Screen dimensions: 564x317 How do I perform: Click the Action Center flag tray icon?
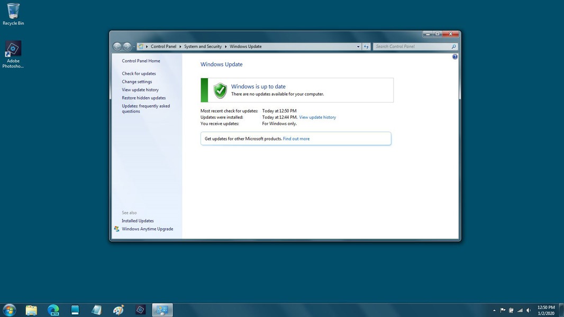[x=503, y=310]
